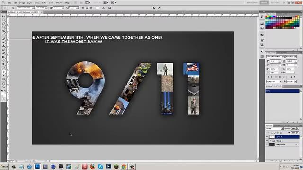Select the Crop tool in the toolbox
The width and height of the screenshot is (303, 170).
click(x=3, y=31)
